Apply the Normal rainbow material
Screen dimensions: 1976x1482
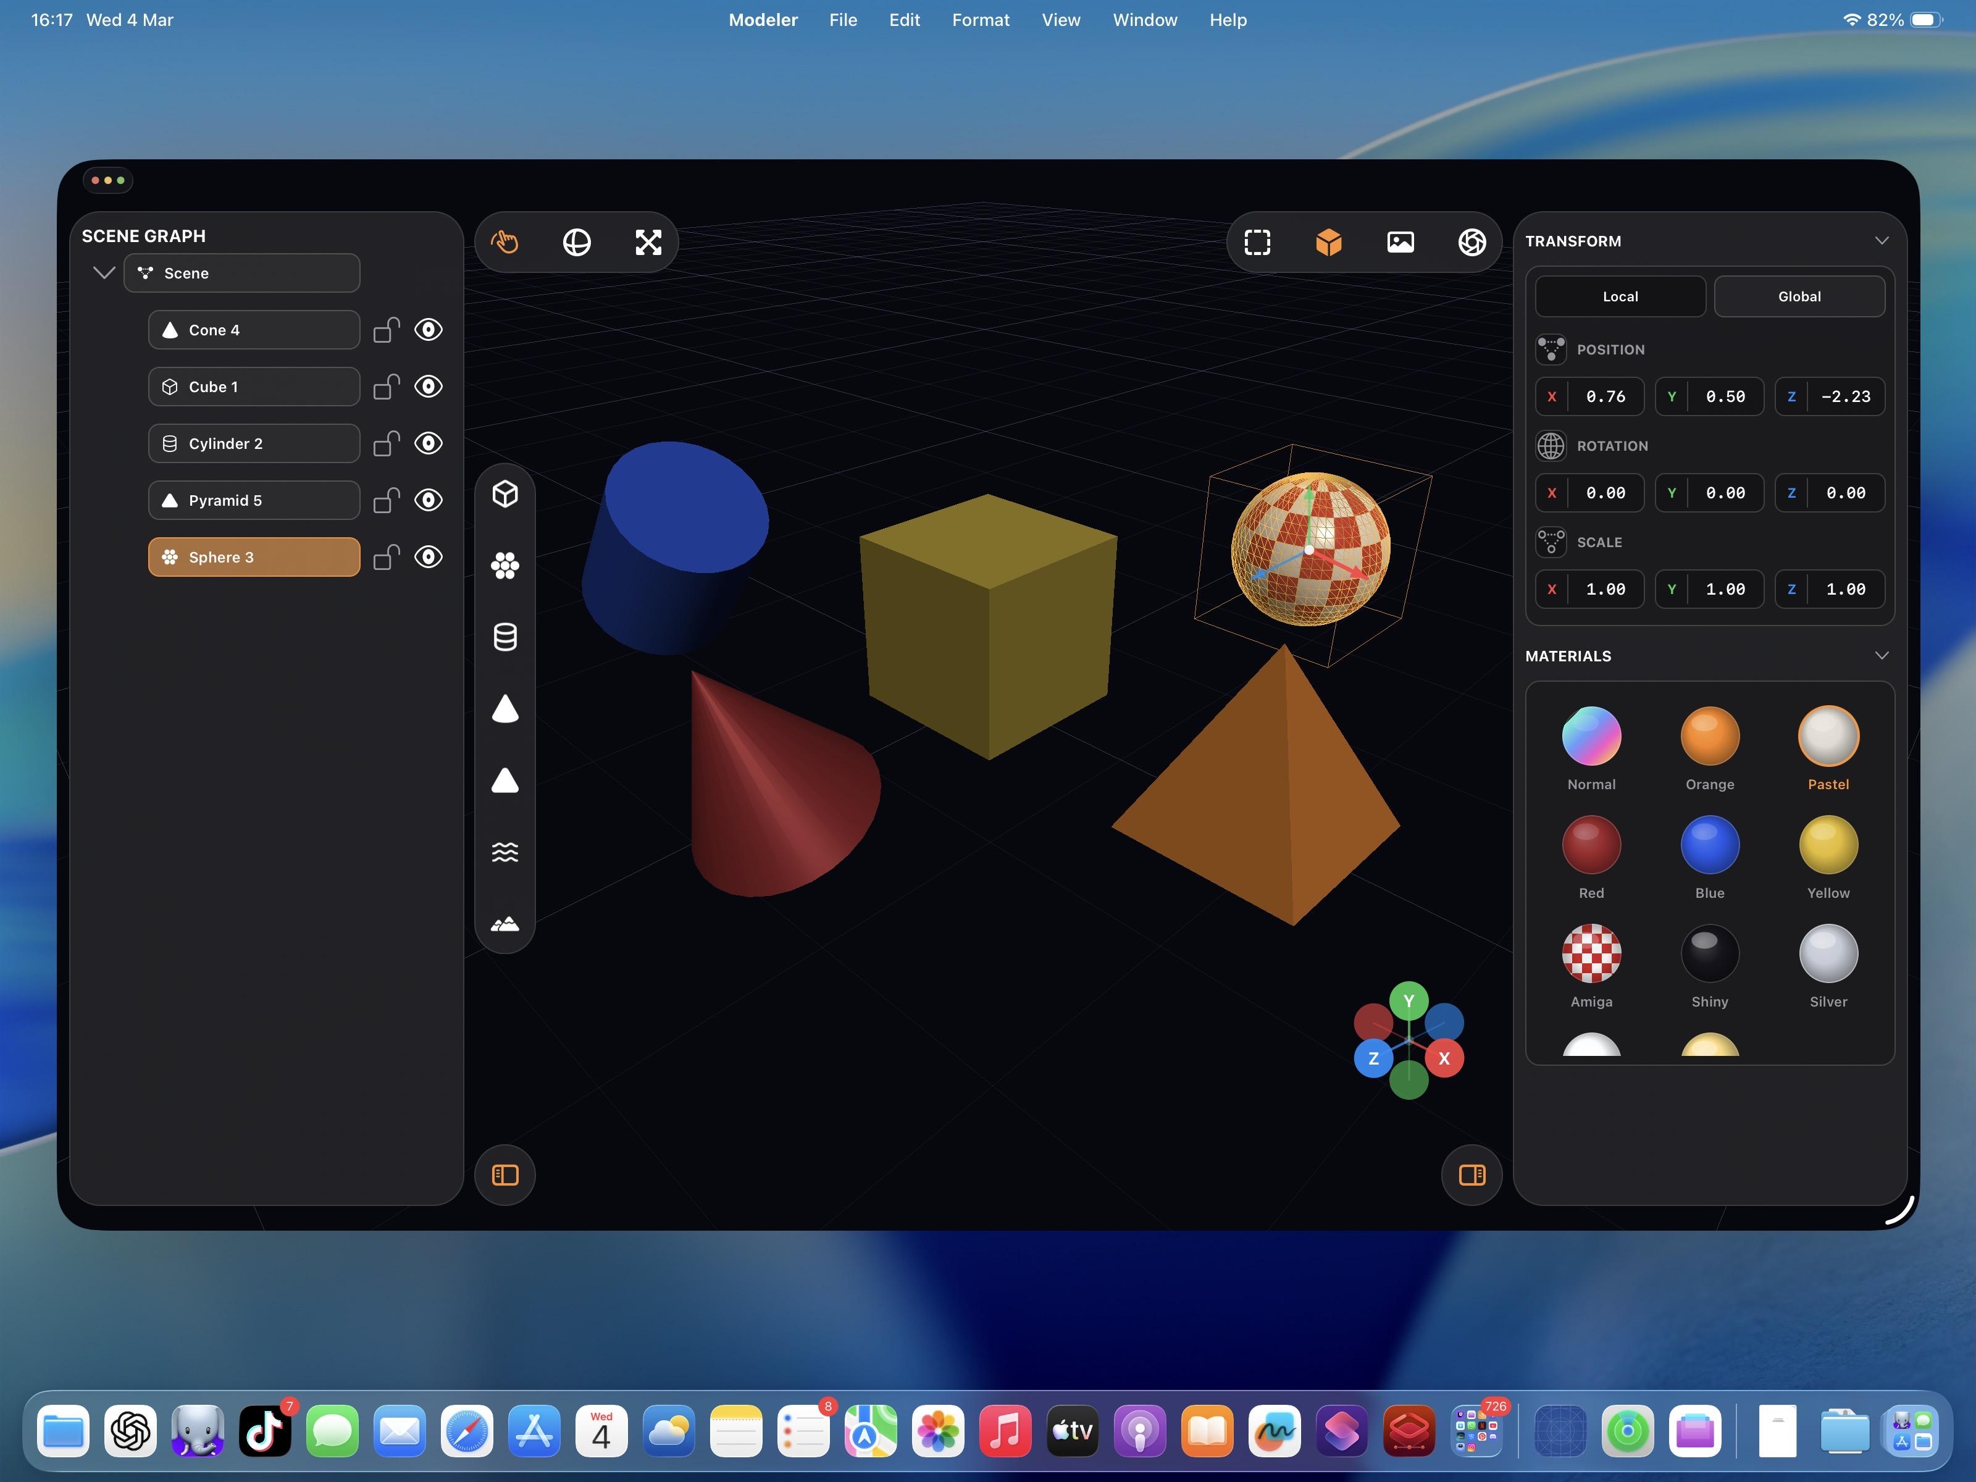coord(1591,737)
